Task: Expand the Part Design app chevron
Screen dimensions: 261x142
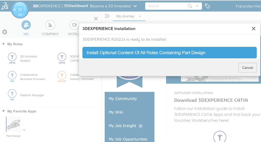Action: tap(24, 130)
